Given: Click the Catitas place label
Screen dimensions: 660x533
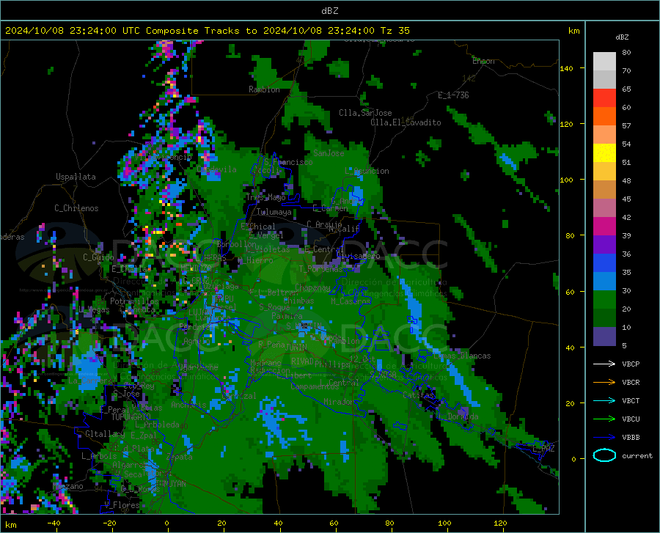Looking at the screenshot, I should click(418, 395).
